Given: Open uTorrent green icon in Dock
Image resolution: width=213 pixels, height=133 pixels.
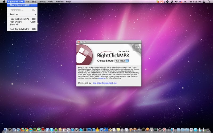Looking at the screenshot, I should (x=39, y=130).
